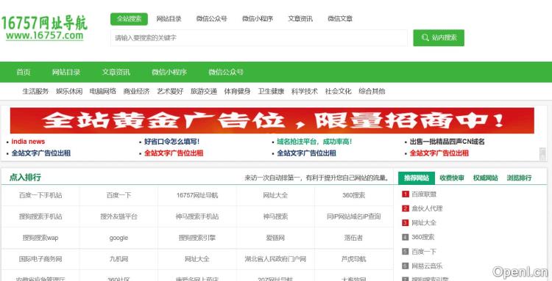Open 爱链网 in the ranking grid
The width and height of the screenshot is (552, 281).
coord(275,238)
